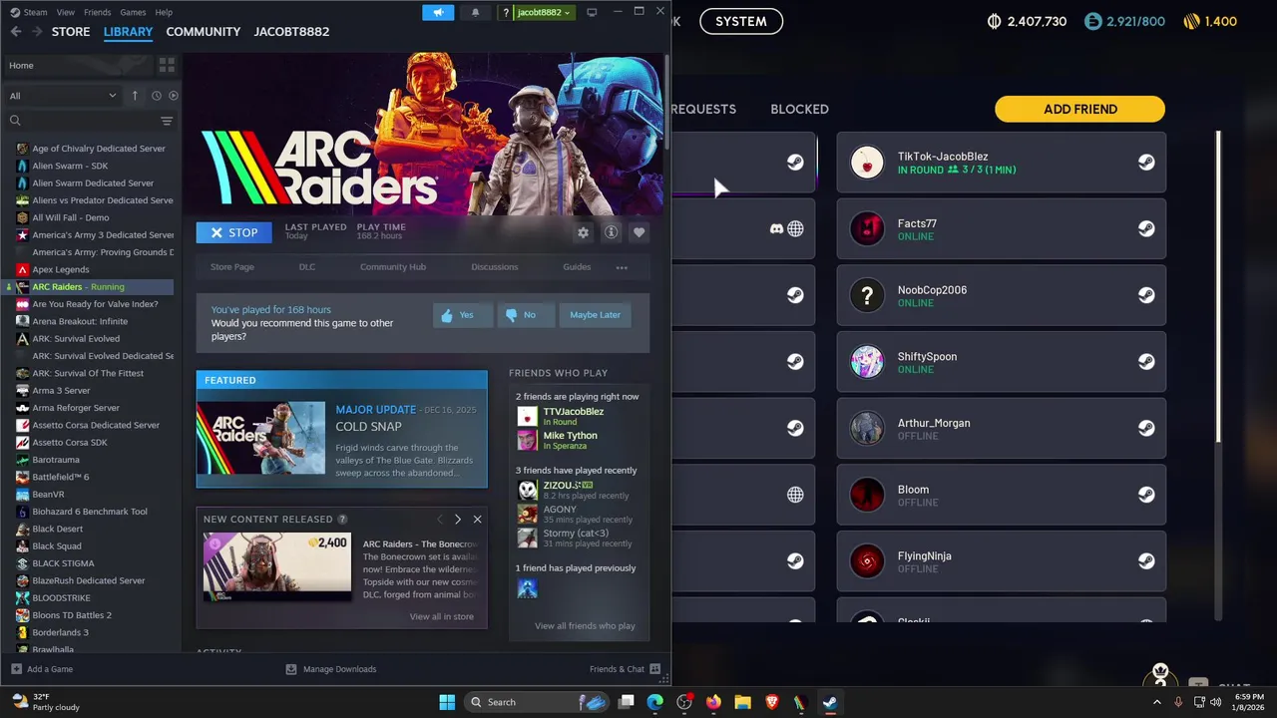Toggle the microphone icon in system tray
Screen dimensions: 1277x718
(1178, 702)
